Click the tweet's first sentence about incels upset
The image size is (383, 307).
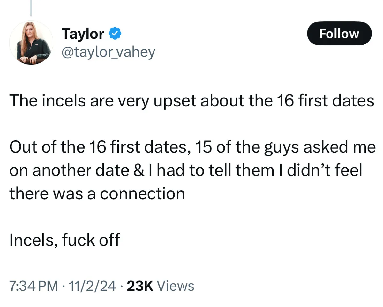coord(191,101)
